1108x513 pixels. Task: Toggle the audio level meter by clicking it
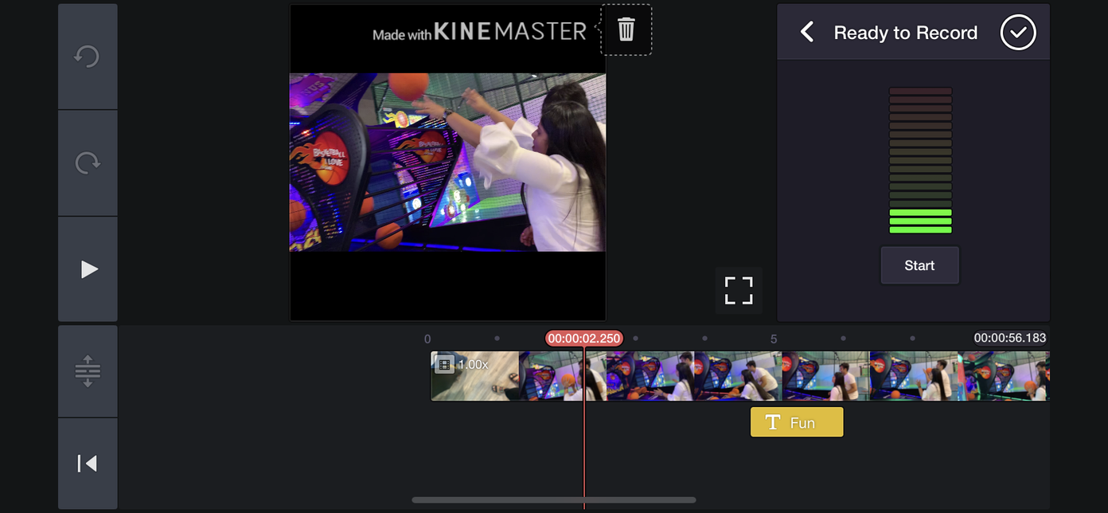point(920,159)
